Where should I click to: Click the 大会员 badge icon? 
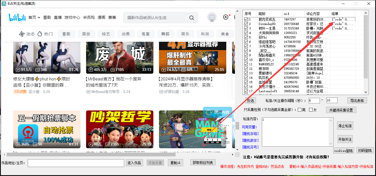pos(226,17)
